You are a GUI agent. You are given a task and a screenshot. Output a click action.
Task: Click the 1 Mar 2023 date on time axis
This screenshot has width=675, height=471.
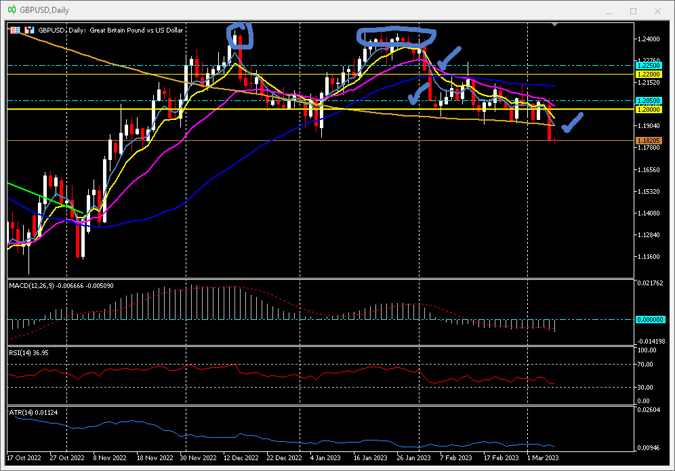pyautogui.click(x=543, y=458)
